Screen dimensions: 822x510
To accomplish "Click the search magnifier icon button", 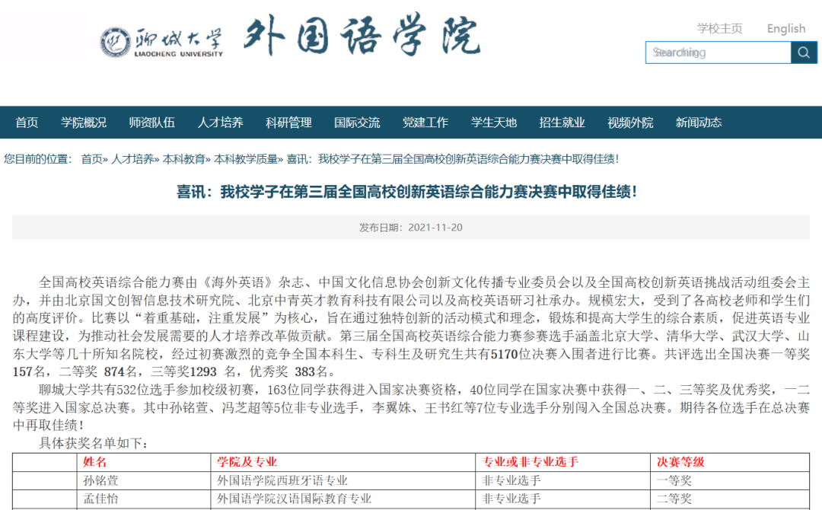I will pyautogui.click(x=804, y=53).
